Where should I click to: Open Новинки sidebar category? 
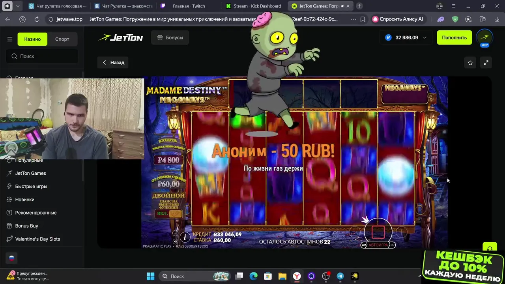[24, 200]
